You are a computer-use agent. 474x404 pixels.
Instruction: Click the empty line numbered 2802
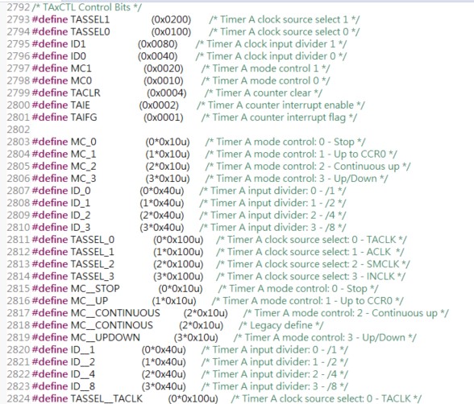click(x=18, y=130)
